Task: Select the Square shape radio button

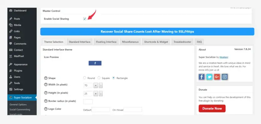Action: [x=99, y=78]
